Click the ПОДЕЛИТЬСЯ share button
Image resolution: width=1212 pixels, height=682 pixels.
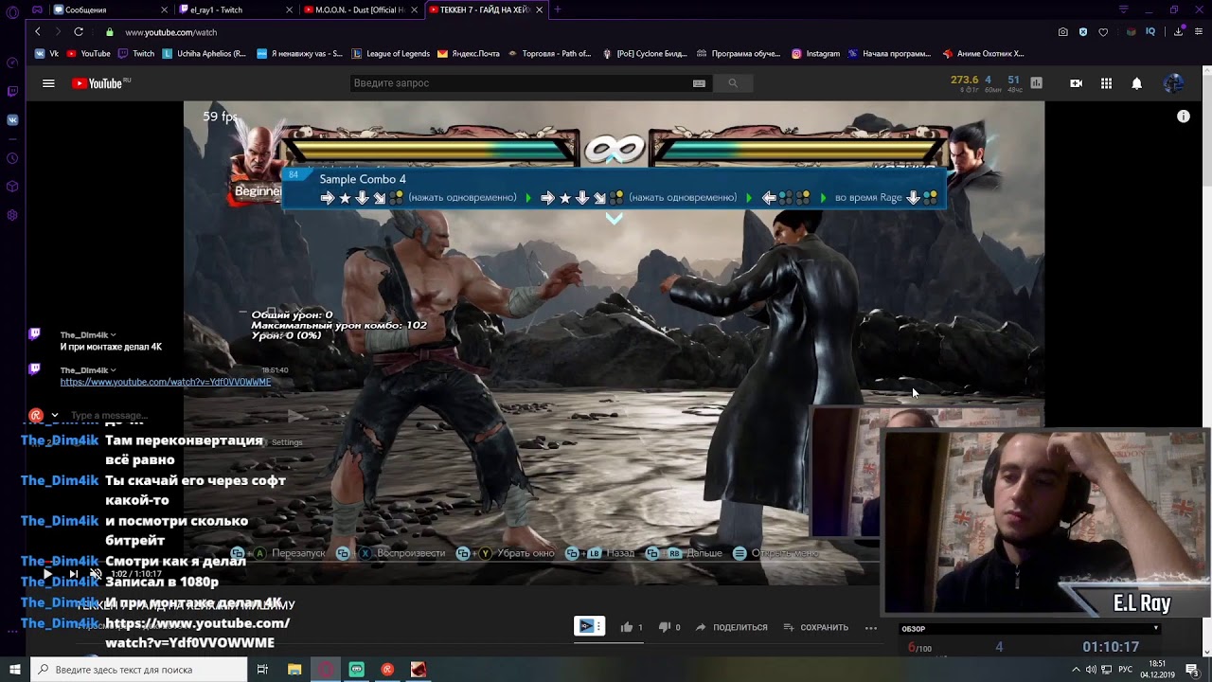tap(732, 627)
